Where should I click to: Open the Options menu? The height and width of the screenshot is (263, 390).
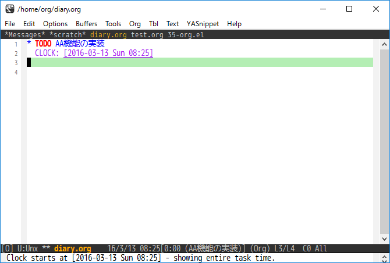55,24
